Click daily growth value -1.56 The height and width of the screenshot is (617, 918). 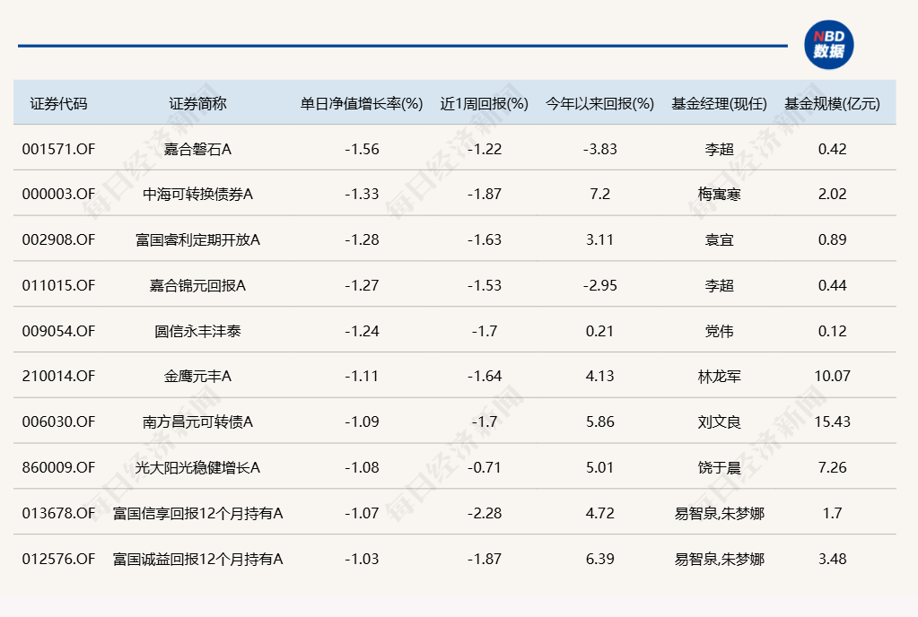[x=362, y=149]
